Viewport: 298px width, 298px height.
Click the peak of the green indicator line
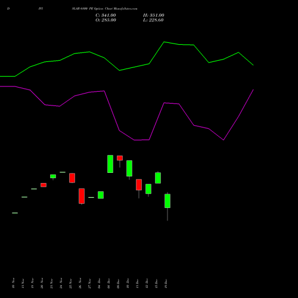164,42
